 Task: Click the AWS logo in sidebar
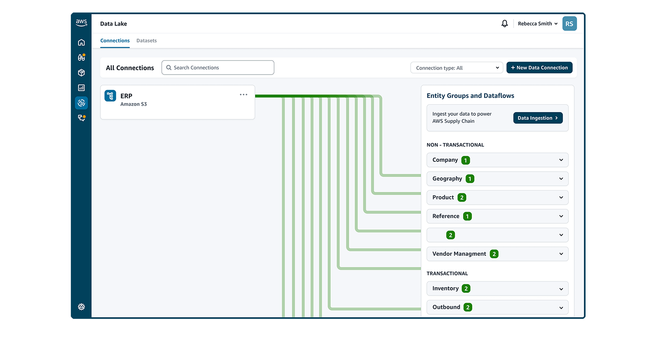click(81, 23)
